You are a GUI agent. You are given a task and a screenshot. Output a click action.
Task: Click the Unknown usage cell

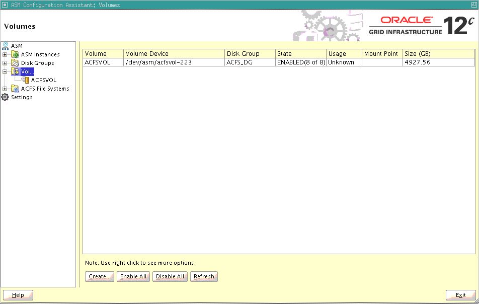(344, 62)
